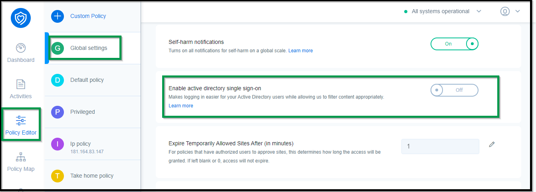This screenshot has width=536, height=192.
Task: Open the Policy Map hierarchy icon
Action: click(21, 157)
